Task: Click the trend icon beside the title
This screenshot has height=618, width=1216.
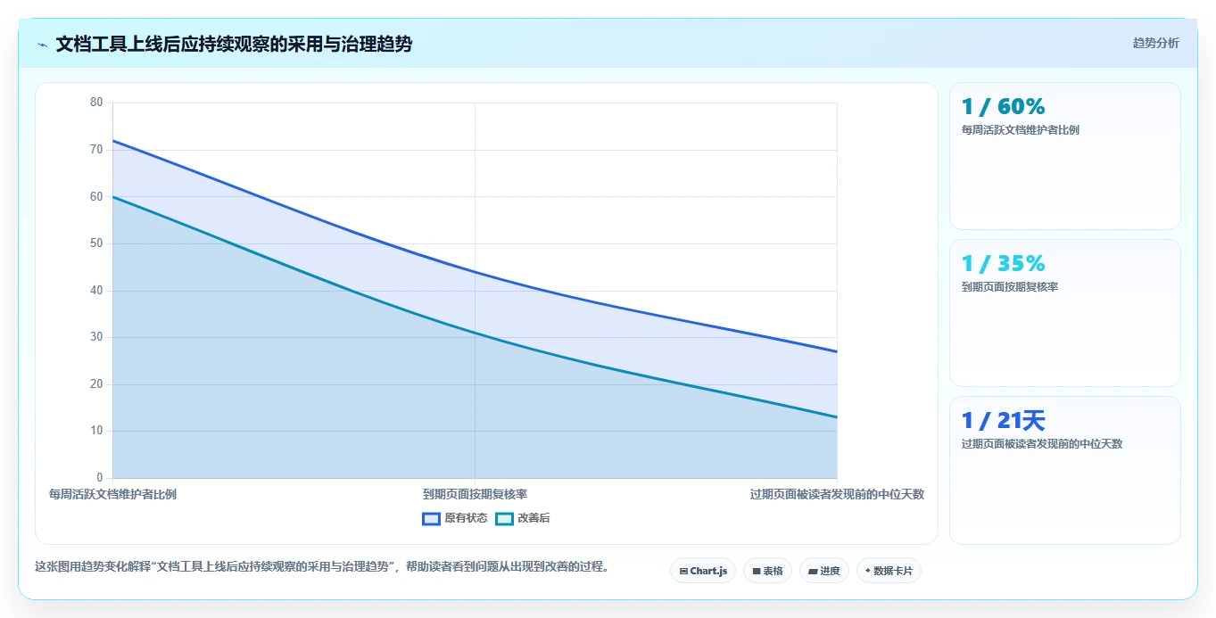Action: coord(42,45)
